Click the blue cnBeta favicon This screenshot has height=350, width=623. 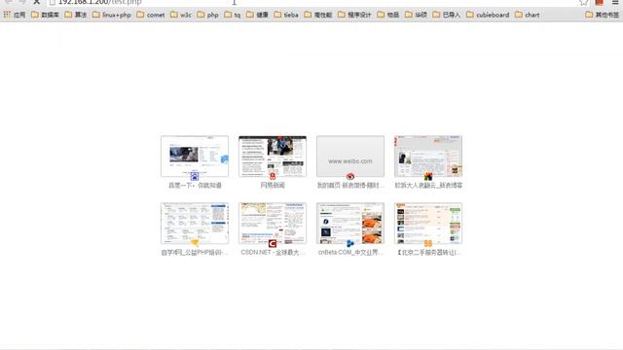[350, 243]
